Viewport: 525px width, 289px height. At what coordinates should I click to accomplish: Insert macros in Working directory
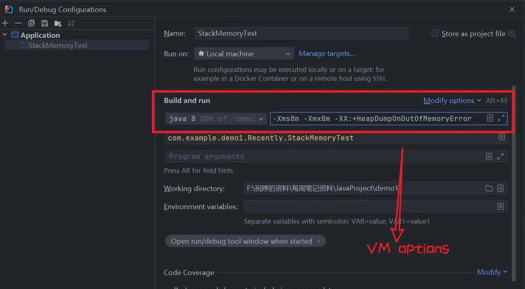pyautogui.click(x=500, y=188)
